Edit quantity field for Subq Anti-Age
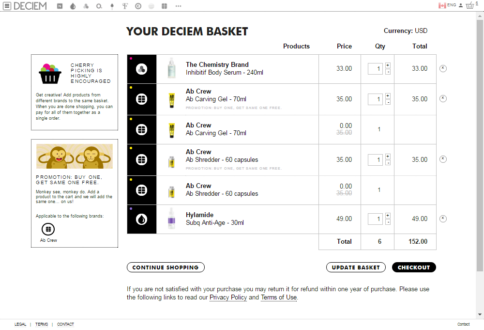484x330 pixels. (x=375, y=219)
